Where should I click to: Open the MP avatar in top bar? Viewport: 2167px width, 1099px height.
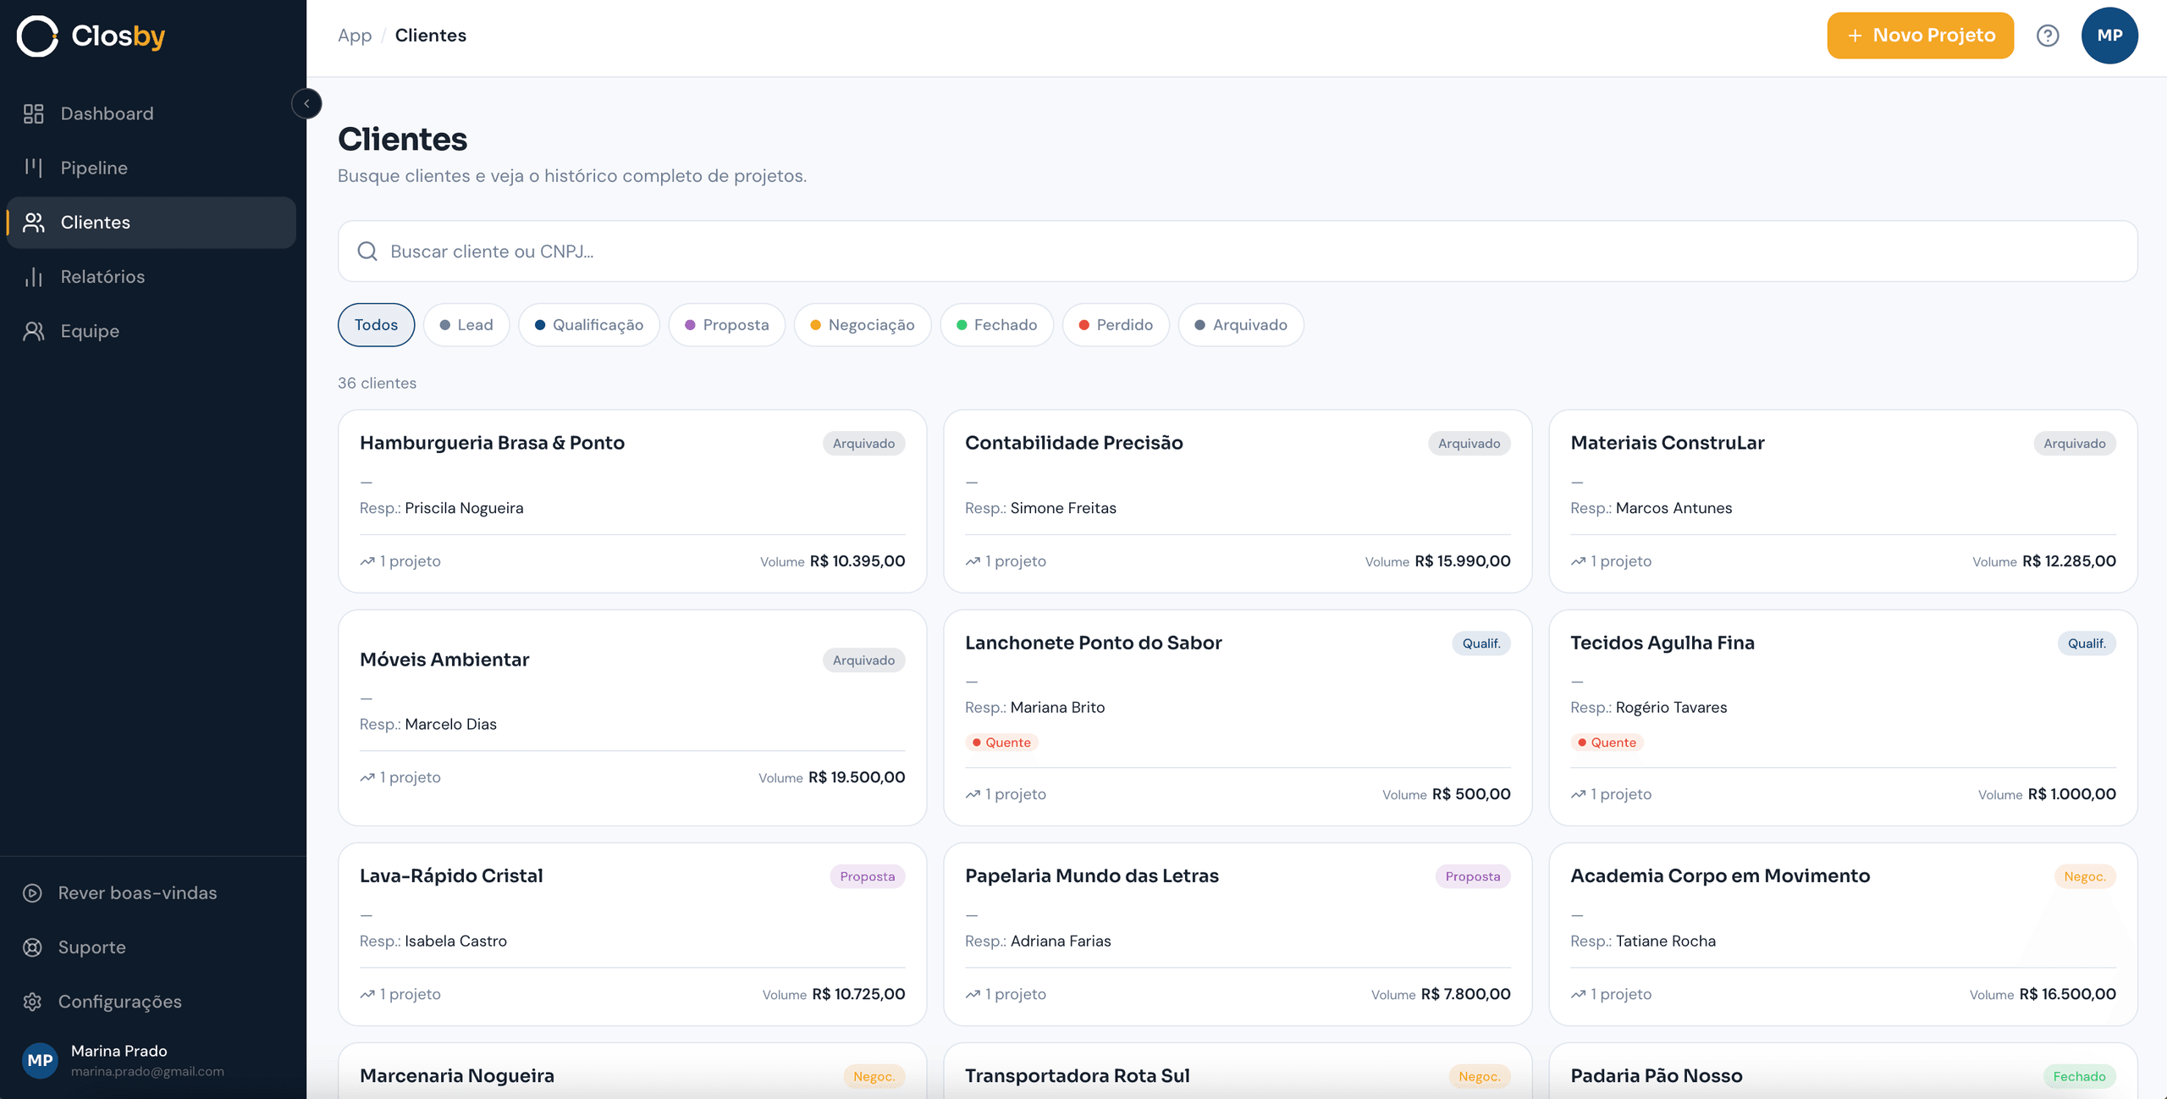point(2109,36)
